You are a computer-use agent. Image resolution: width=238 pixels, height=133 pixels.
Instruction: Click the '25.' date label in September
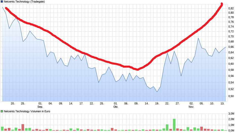point(102,104)
